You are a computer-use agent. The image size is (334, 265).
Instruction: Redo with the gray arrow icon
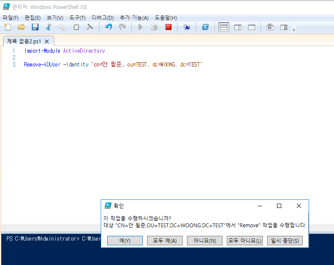(x=122, y=27)
